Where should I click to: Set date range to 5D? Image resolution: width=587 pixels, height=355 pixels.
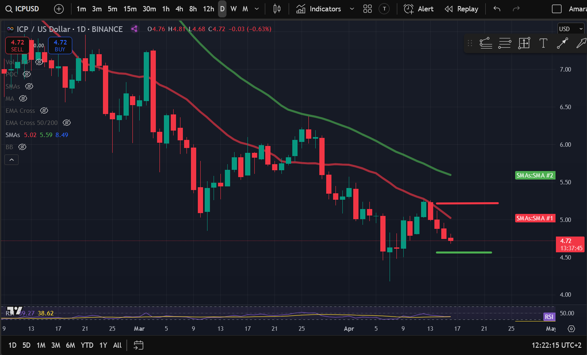tap(26, 345)
